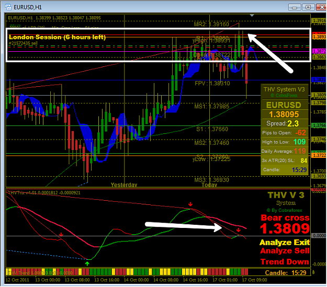The image size is (327, 287).
Task: Click the chart OHLC header 'EURUSD,H1 1.38399'
Action: click(x=54, y=18)
